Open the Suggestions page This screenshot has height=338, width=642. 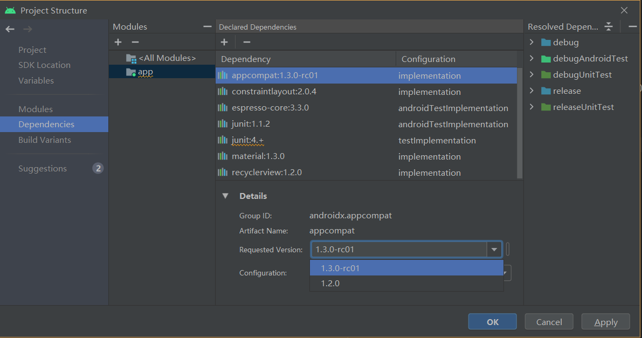(43, 169)
